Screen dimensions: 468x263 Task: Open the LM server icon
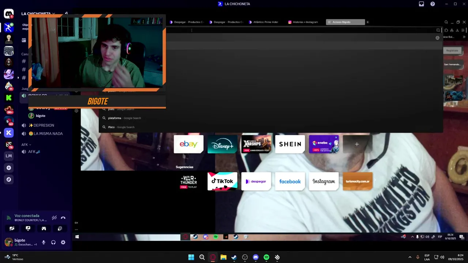[x=9, y=156]
